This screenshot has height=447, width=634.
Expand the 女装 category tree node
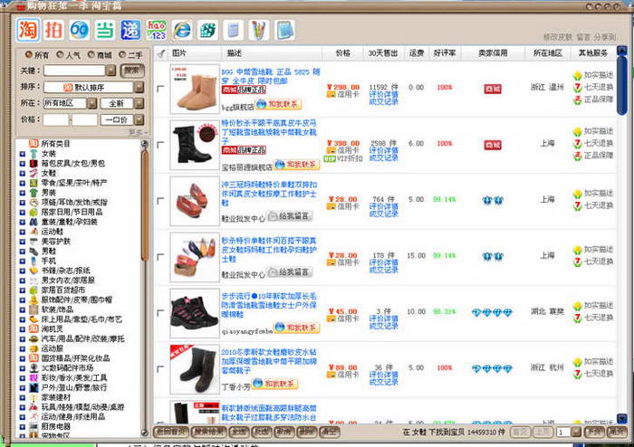pos(22,153)
